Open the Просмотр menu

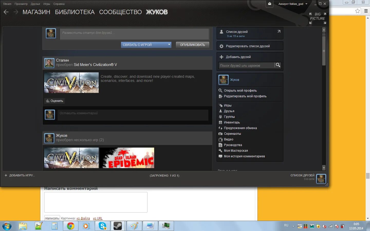tap(21, 4)
